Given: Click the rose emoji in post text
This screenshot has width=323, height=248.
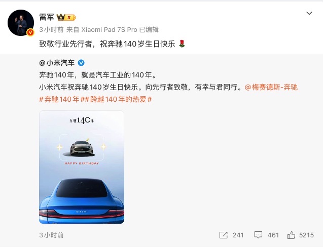Looking at the screenshot, I should pos(182,44).
